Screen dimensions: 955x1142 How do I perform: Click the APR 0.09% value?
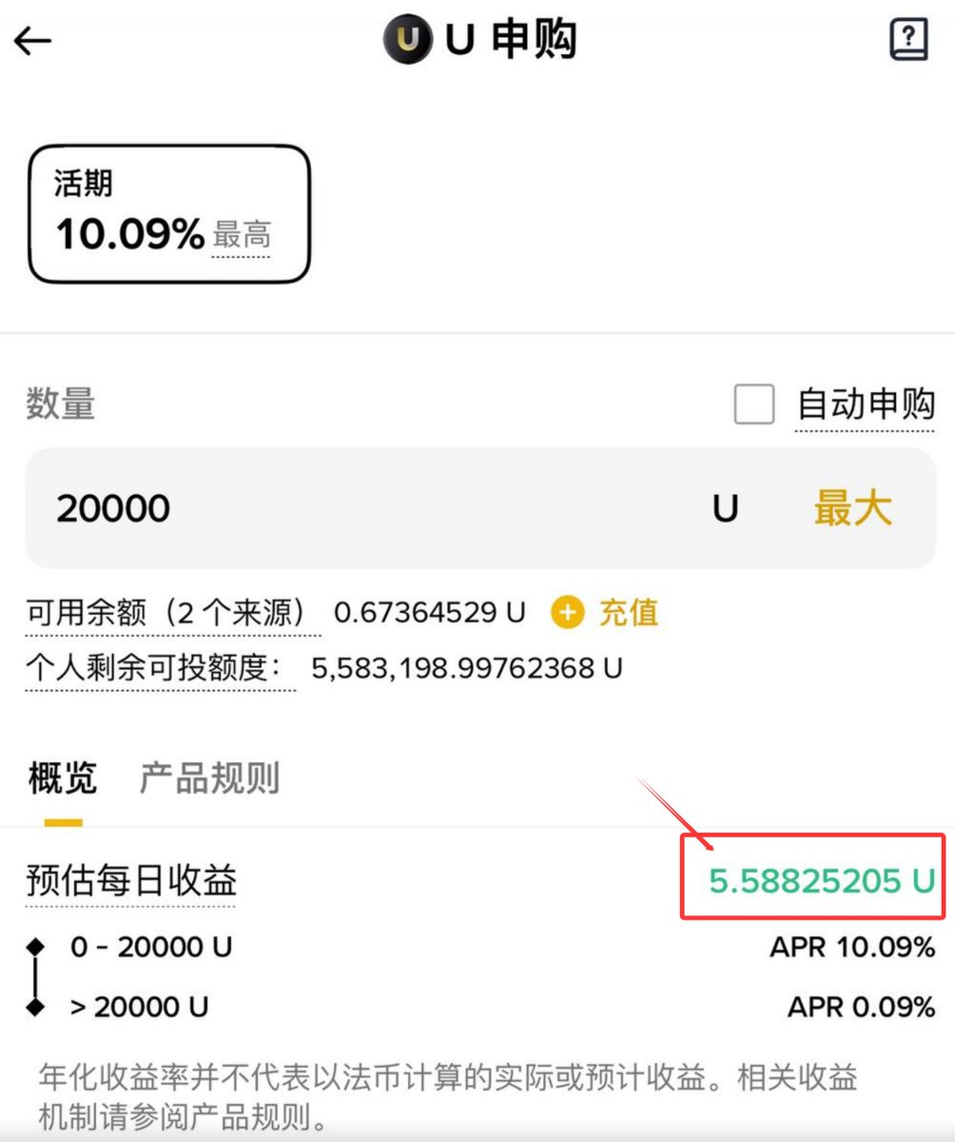862,1006
